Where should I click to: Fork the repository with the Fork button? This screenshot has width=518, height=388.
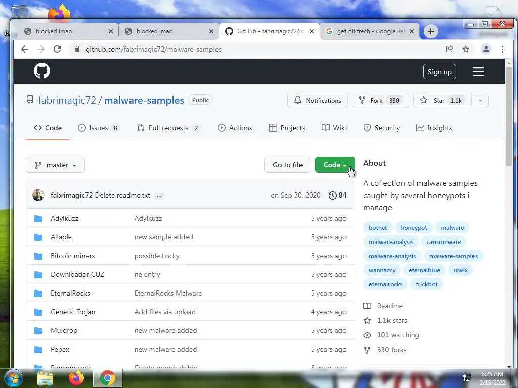pyautogui.click(x=380, y=101)
